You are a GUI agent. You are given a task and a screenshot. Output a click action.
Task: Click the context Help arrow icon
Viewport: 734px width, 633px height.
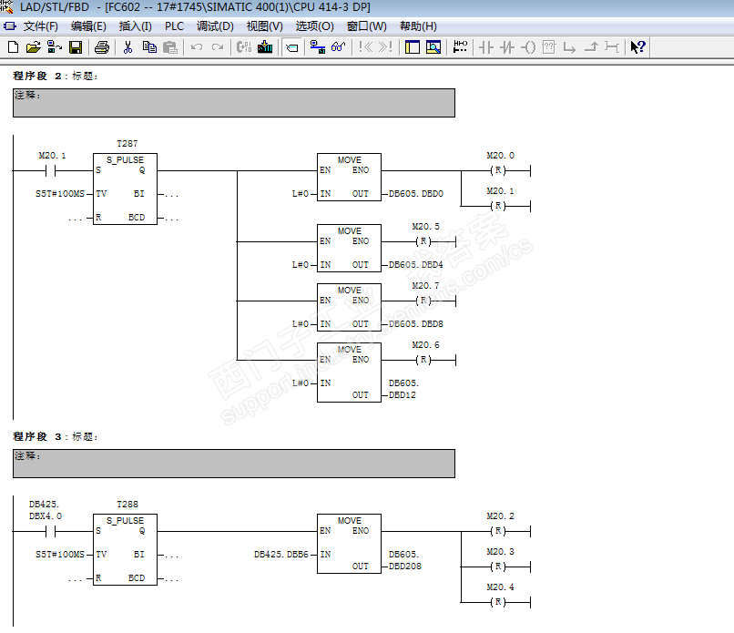click(x=638, y=47)
